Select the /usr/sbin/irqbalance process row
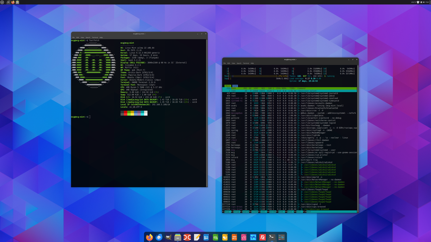 click(x=290, y=116)
